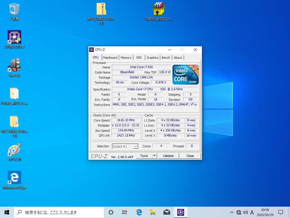Launch CPUID CPU-Z desktop shortcut
Viewport: 290px width, 218px height.
(x=14, y=39)
